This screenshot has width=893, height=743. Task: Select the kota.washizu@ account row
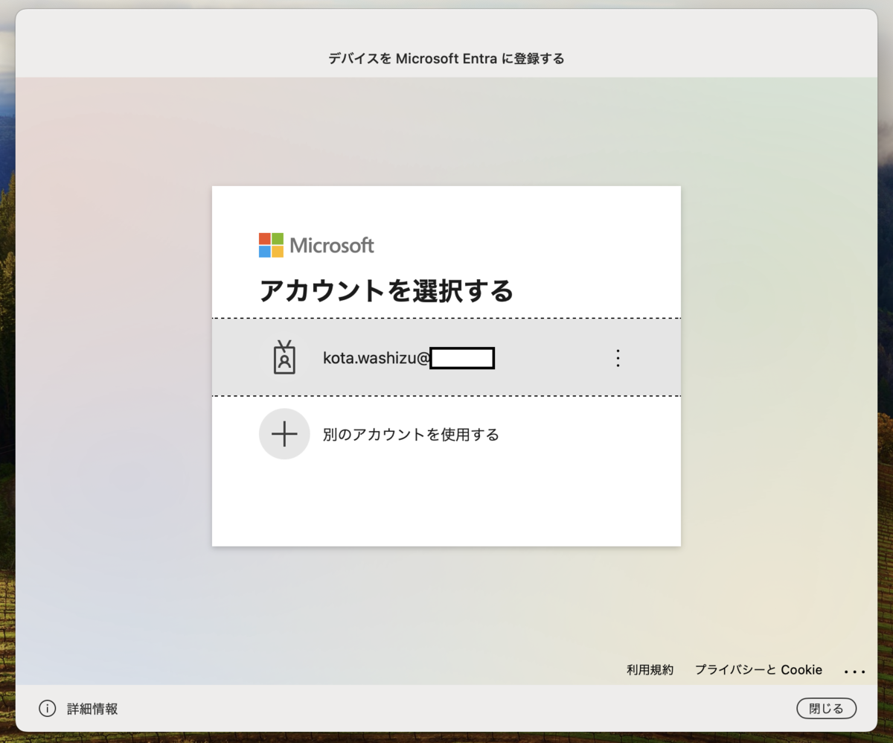point(446,357)
